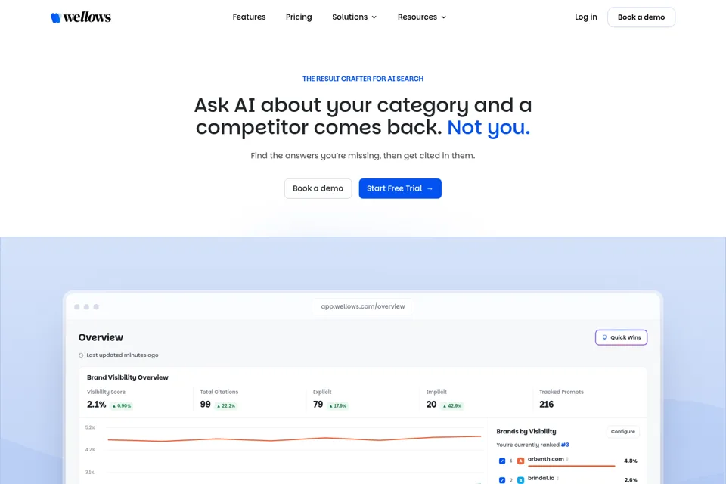Click the arbenth.com visibility bar

click(572, 466)
